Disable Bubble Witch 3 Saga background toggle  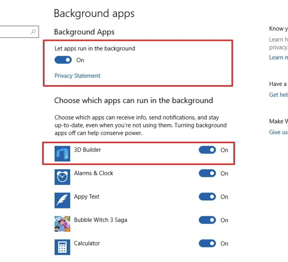(207, 220)
